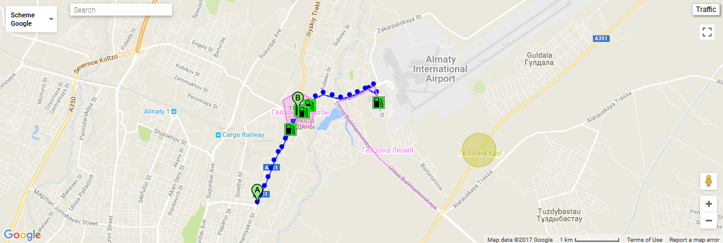Zoom out with the minus button
723x243 pixels.
(x=709, y=221)
